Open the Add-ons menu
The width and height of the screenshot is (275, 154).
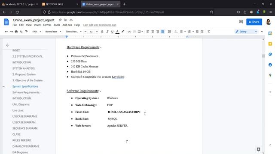point(67,25)
